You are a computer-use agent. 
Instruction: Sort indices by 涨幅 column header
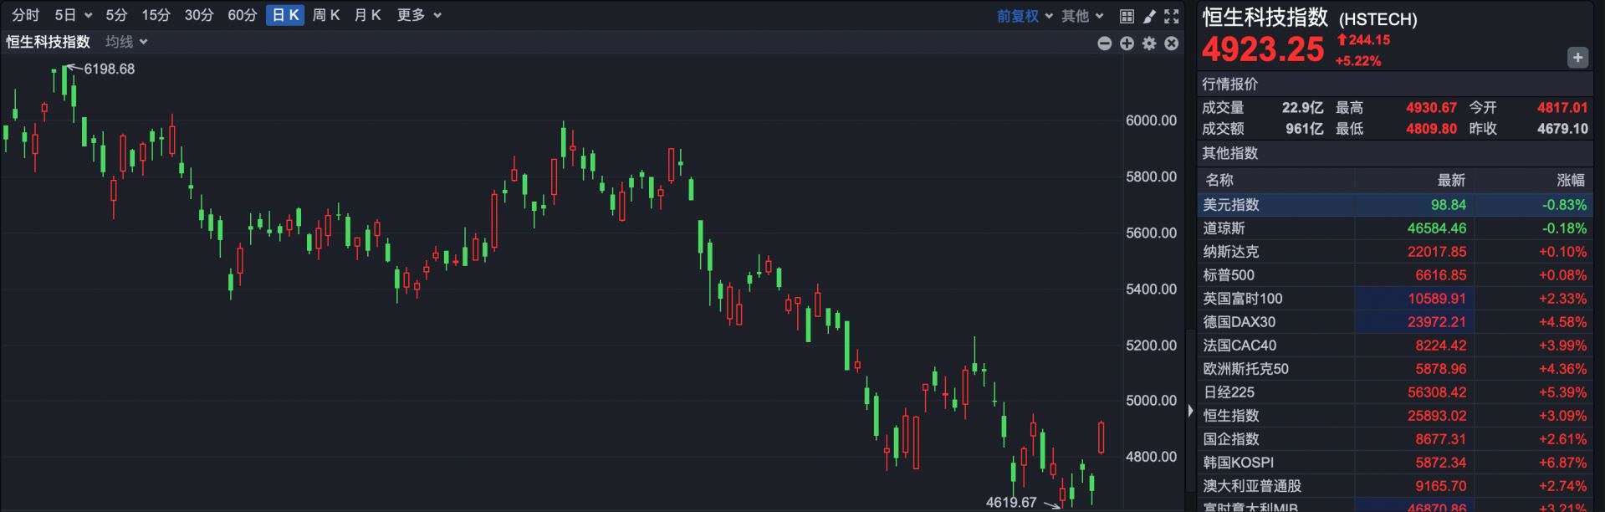pyautogui.click(x=1570, y=180)
